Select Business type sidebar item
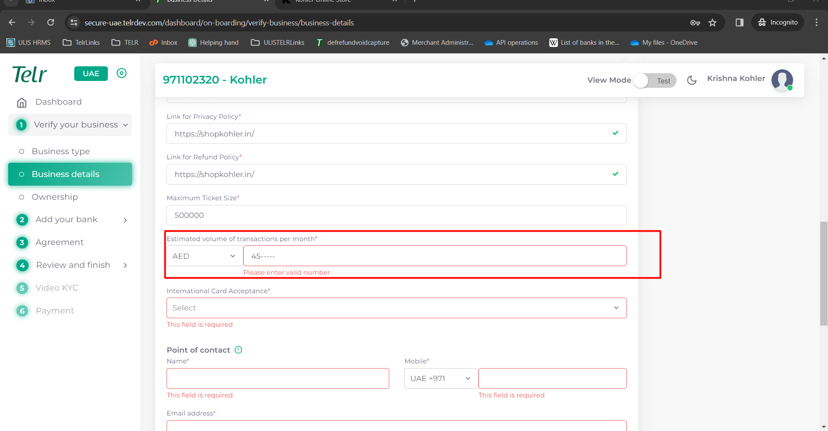828x431 pixels. click(x=61, y=152)
